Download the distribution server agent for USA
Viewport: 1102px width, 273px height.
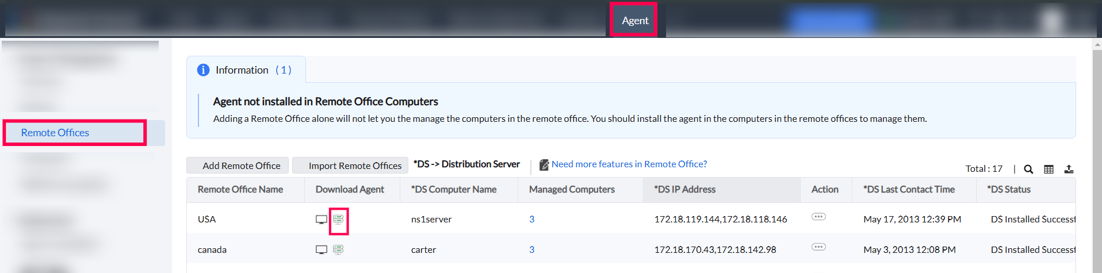338,220
